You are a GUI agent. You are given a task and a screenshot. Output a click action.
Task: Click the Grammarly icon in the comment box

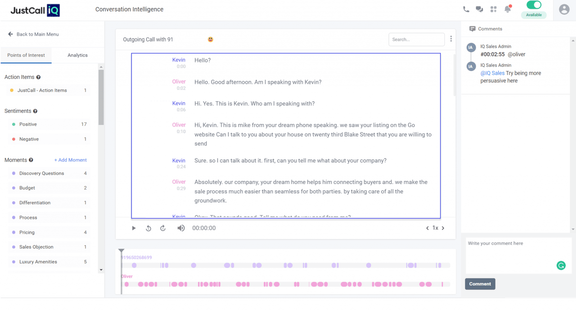tap(561, 265)
